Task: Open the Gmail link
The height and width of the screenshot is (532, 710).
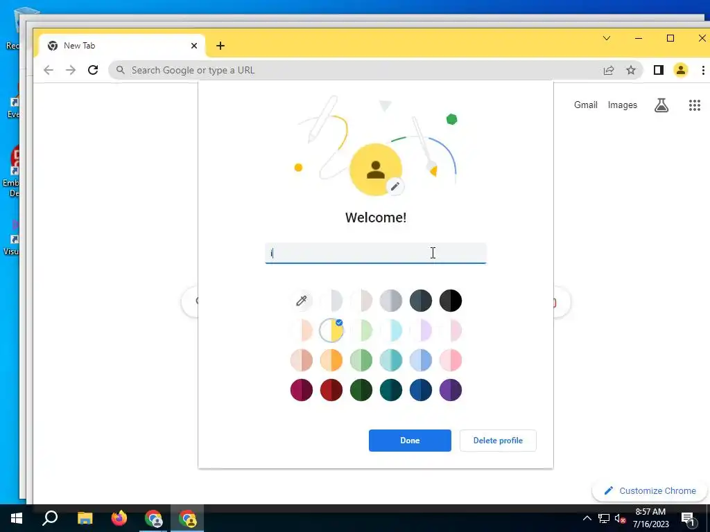Action: coord(585,105)
